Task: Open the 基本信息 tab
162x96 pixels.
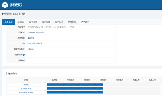Action: (8, 22)
